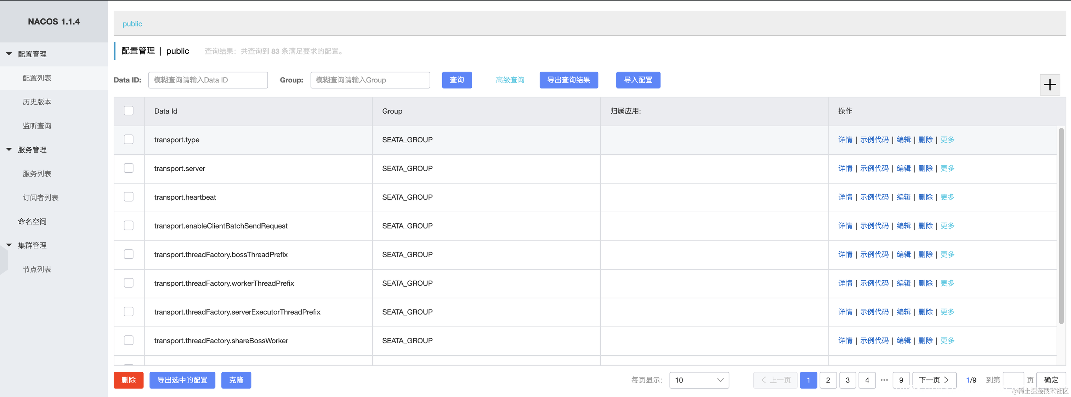Check the transport.type row checkbox
This screenshot has width=1071, height=397.
(x=129, y=139)
